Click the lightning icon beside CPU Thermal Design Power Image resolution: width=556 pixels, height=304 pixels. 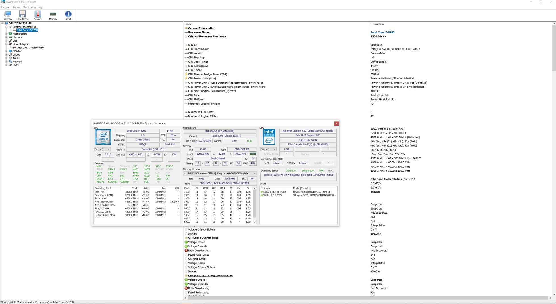tap(186, 74)
